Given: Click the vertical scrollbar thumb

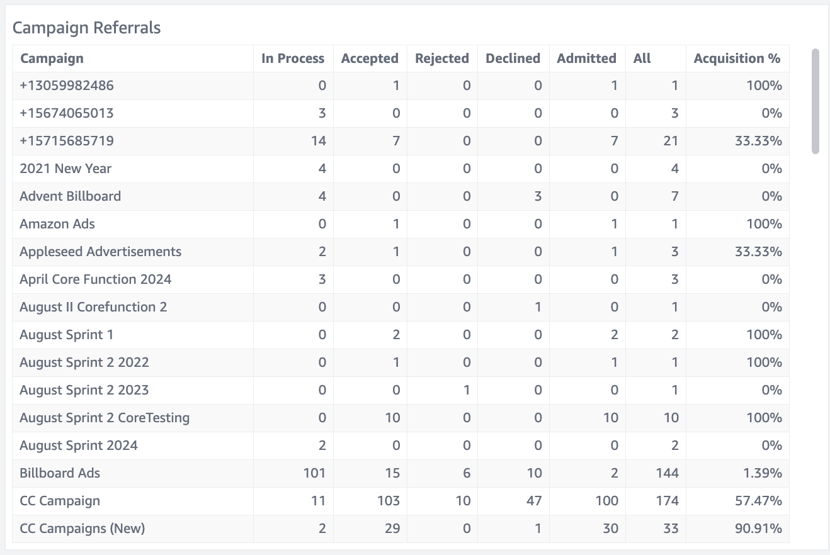Looking at the screenshot, I should (816, 101).
